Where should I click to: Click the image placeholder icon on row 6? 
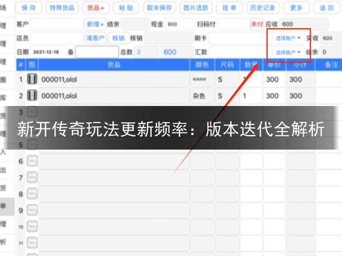32,161
